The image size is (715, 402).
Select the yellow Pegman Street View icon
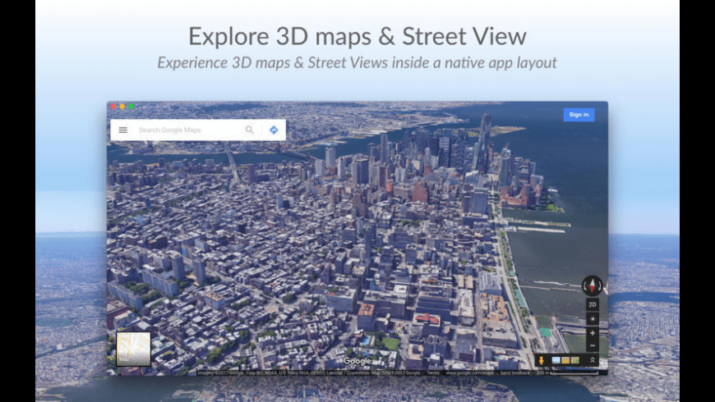(542, 361)
